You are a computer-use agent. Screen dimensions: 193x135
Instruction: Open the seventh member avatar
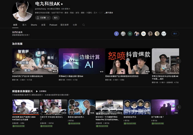pos(157,34)
